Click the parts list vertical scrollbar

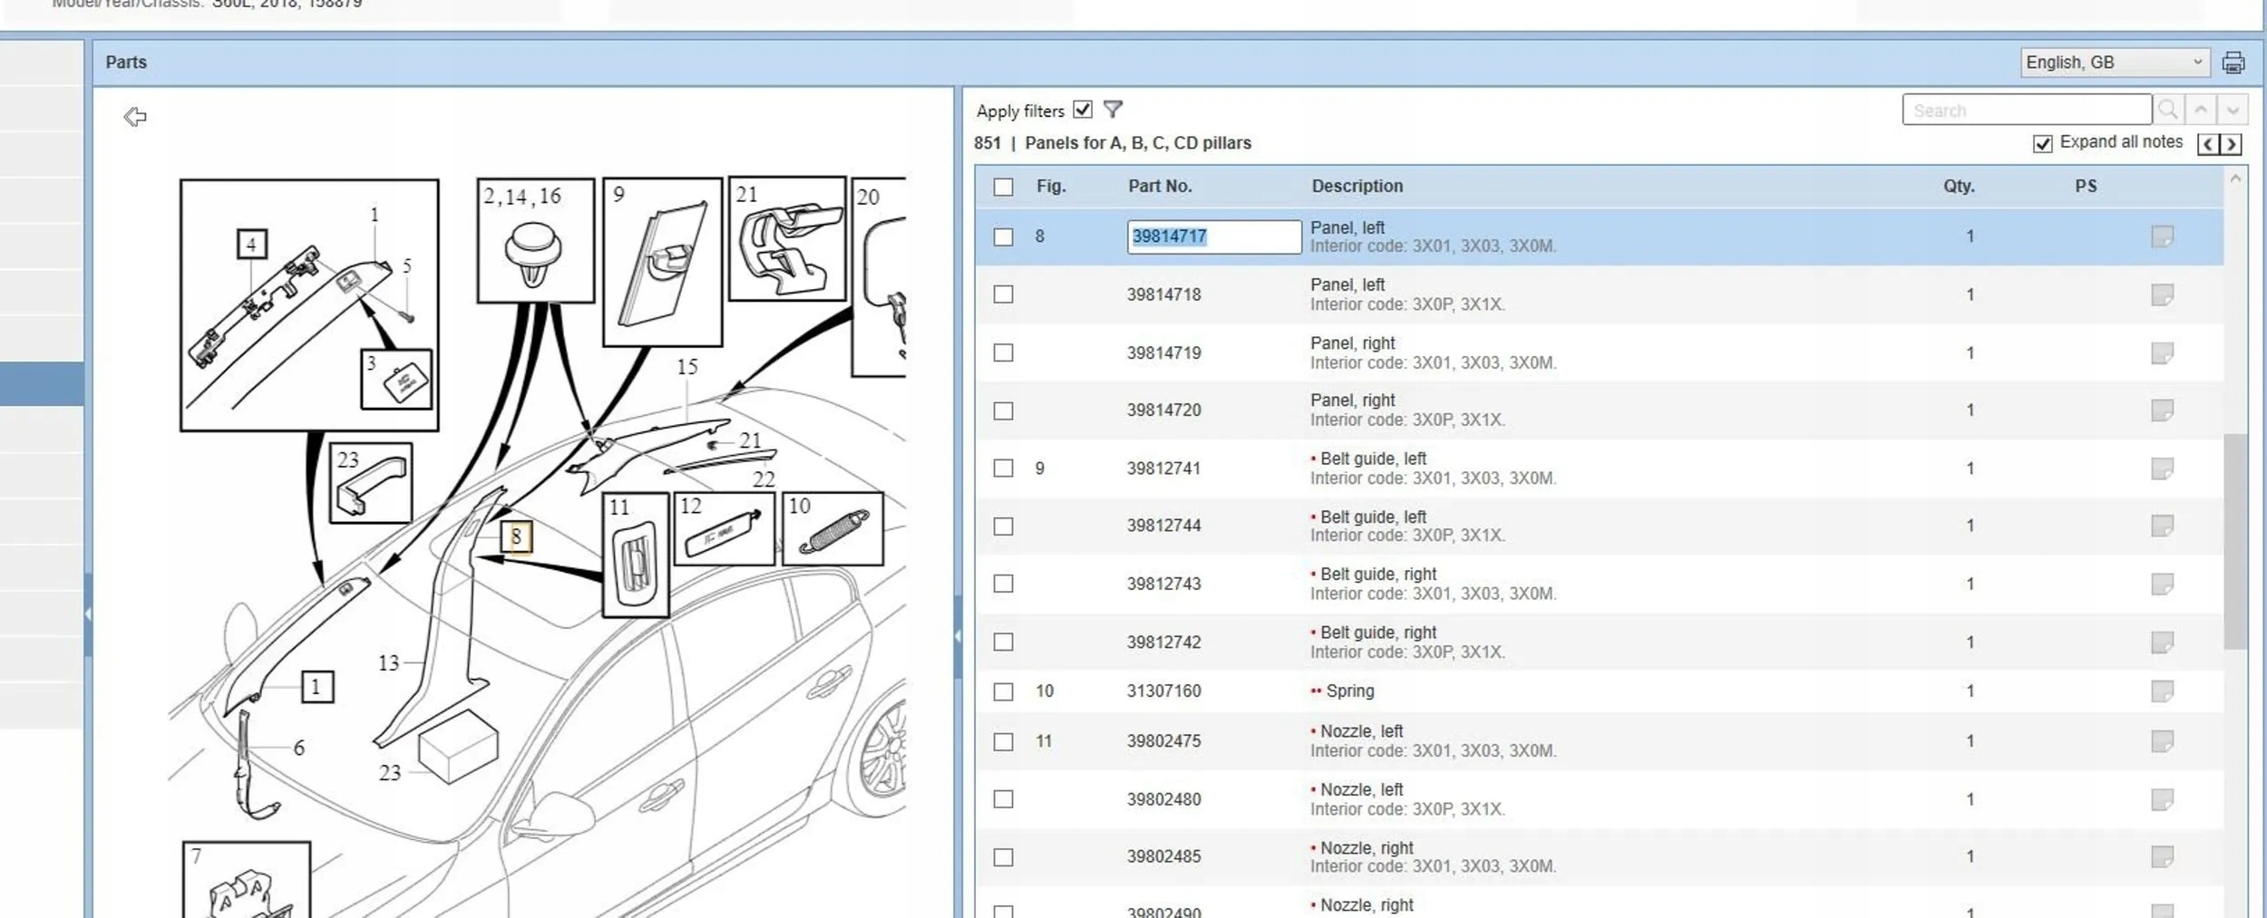pyautogui.click(x=2235, y=542)
